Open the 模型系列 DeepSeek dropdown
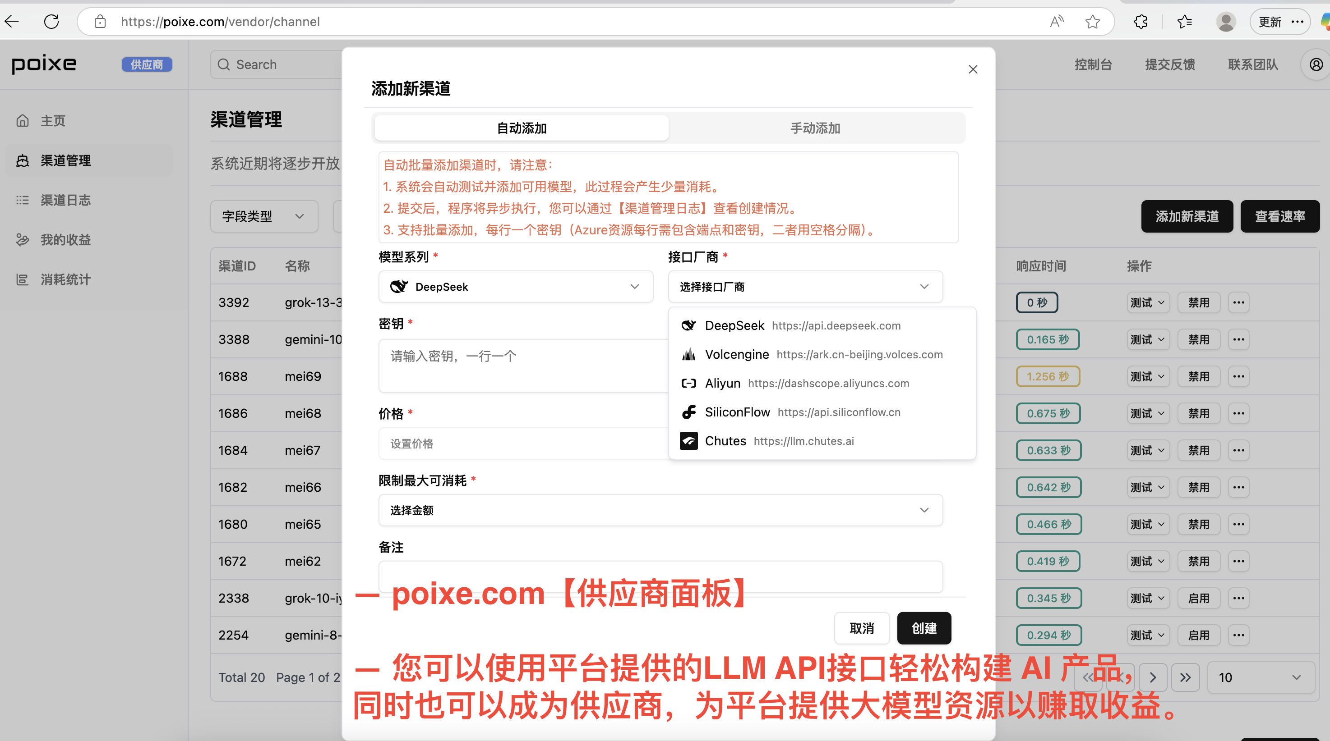The height and width of the screenshot is (741, 1330). (x=516, y=287)
